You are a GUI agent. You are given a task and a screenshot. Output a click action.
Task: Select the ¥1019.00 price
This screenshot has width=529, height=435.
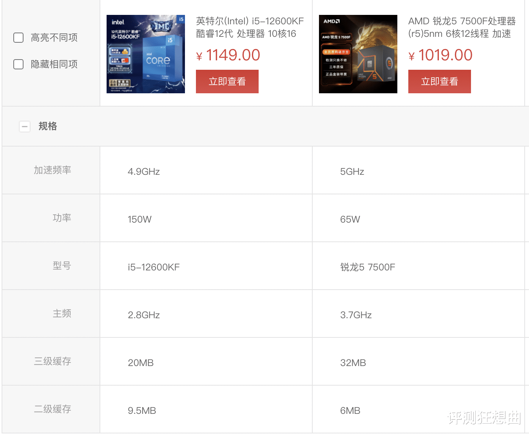(x=440, y=55)
